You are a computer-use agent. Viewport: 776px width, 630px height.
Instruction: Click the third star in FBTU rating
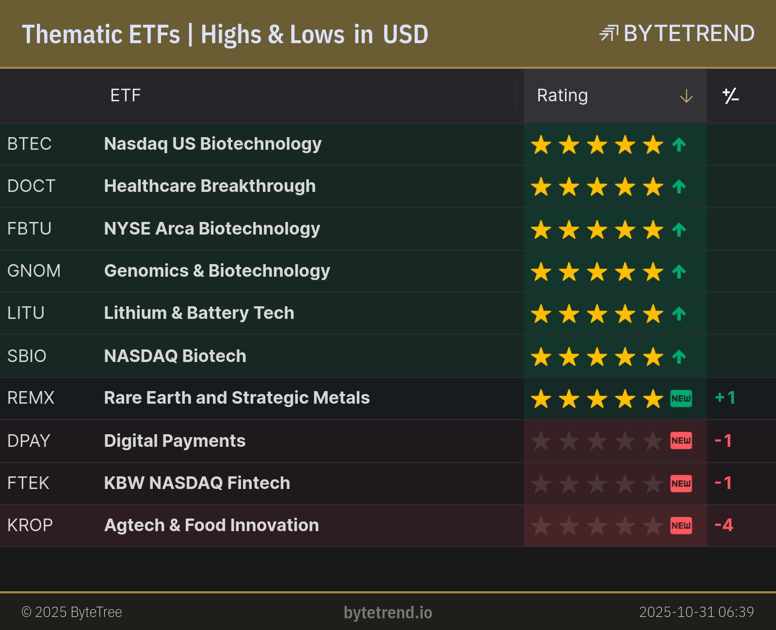(x=597, y=229)
